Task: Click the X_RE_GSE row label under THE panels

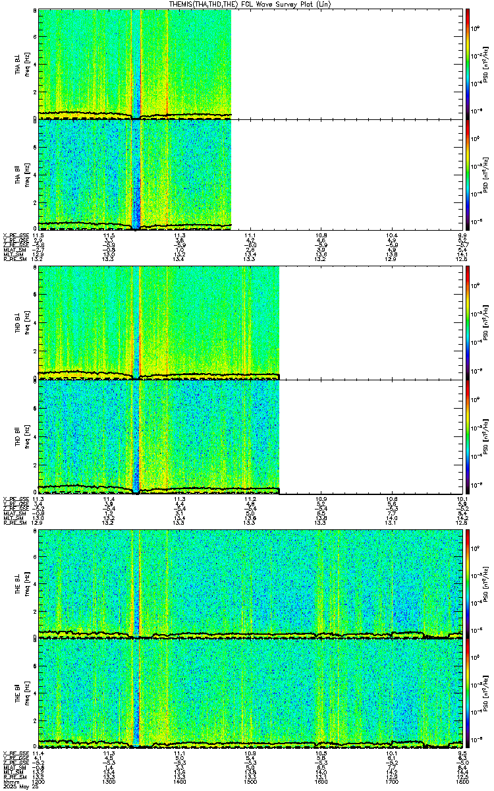Action: click(x=15, y=753)
